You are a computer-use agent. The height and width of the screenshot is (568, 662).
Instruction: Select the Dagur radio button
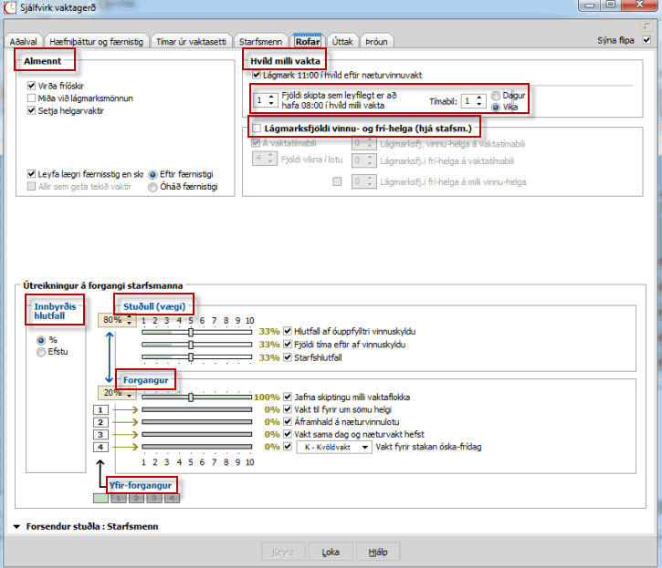tap(496, 95)
